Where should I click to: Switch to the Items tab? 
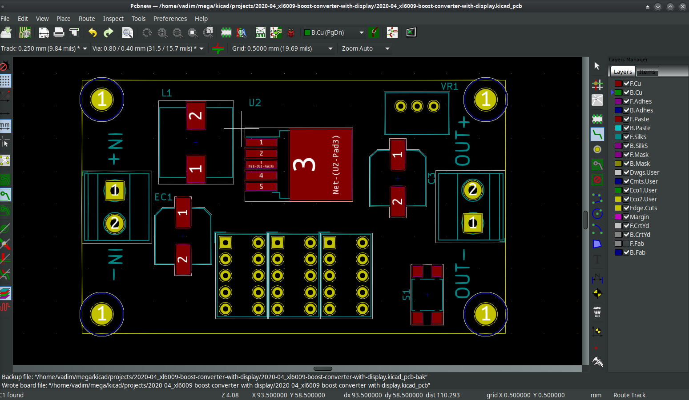pyautogui.click(x=647, y=72)
